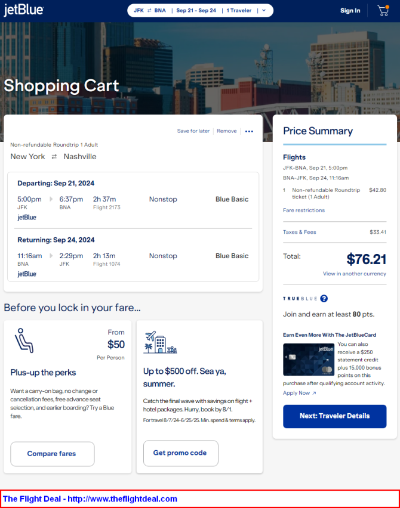Open the three-dot more options menu
This screenshot has height=508, width=400.
click(249, 131)
